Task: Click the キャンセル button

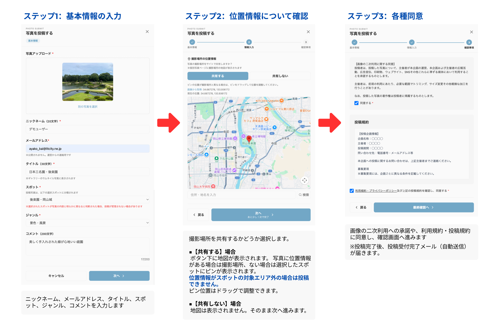Action: tap(56, 276)
